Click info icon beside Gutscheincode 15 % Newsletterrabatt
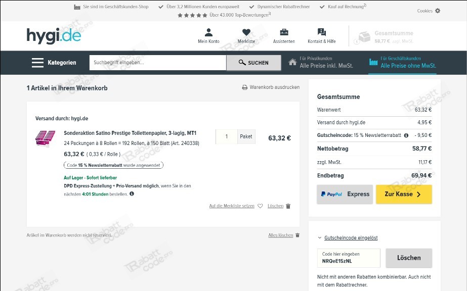The height and width of the screenshot is (291, 467). tap(406, 135)
